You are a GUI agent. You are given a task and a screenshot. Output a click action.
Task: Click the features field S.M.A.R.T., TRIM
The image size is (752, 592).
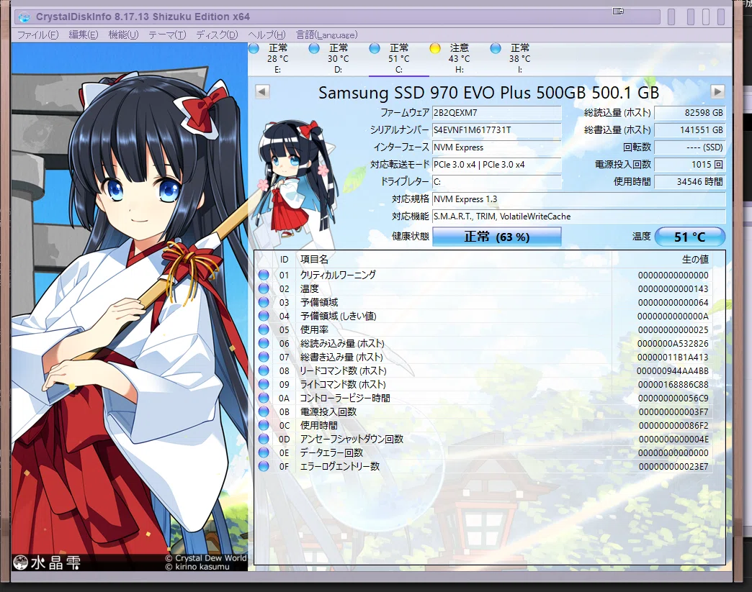coord(579,216)
